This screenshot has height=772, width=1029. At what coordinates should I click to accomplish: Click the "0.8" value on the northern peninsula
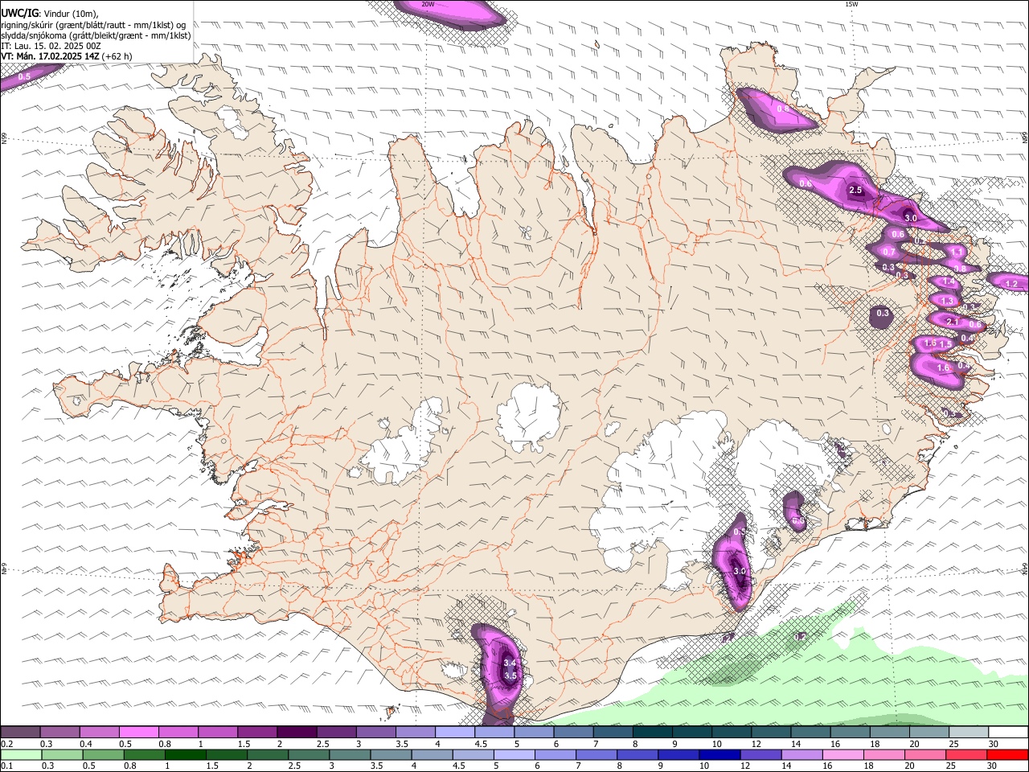pos(782,109)
